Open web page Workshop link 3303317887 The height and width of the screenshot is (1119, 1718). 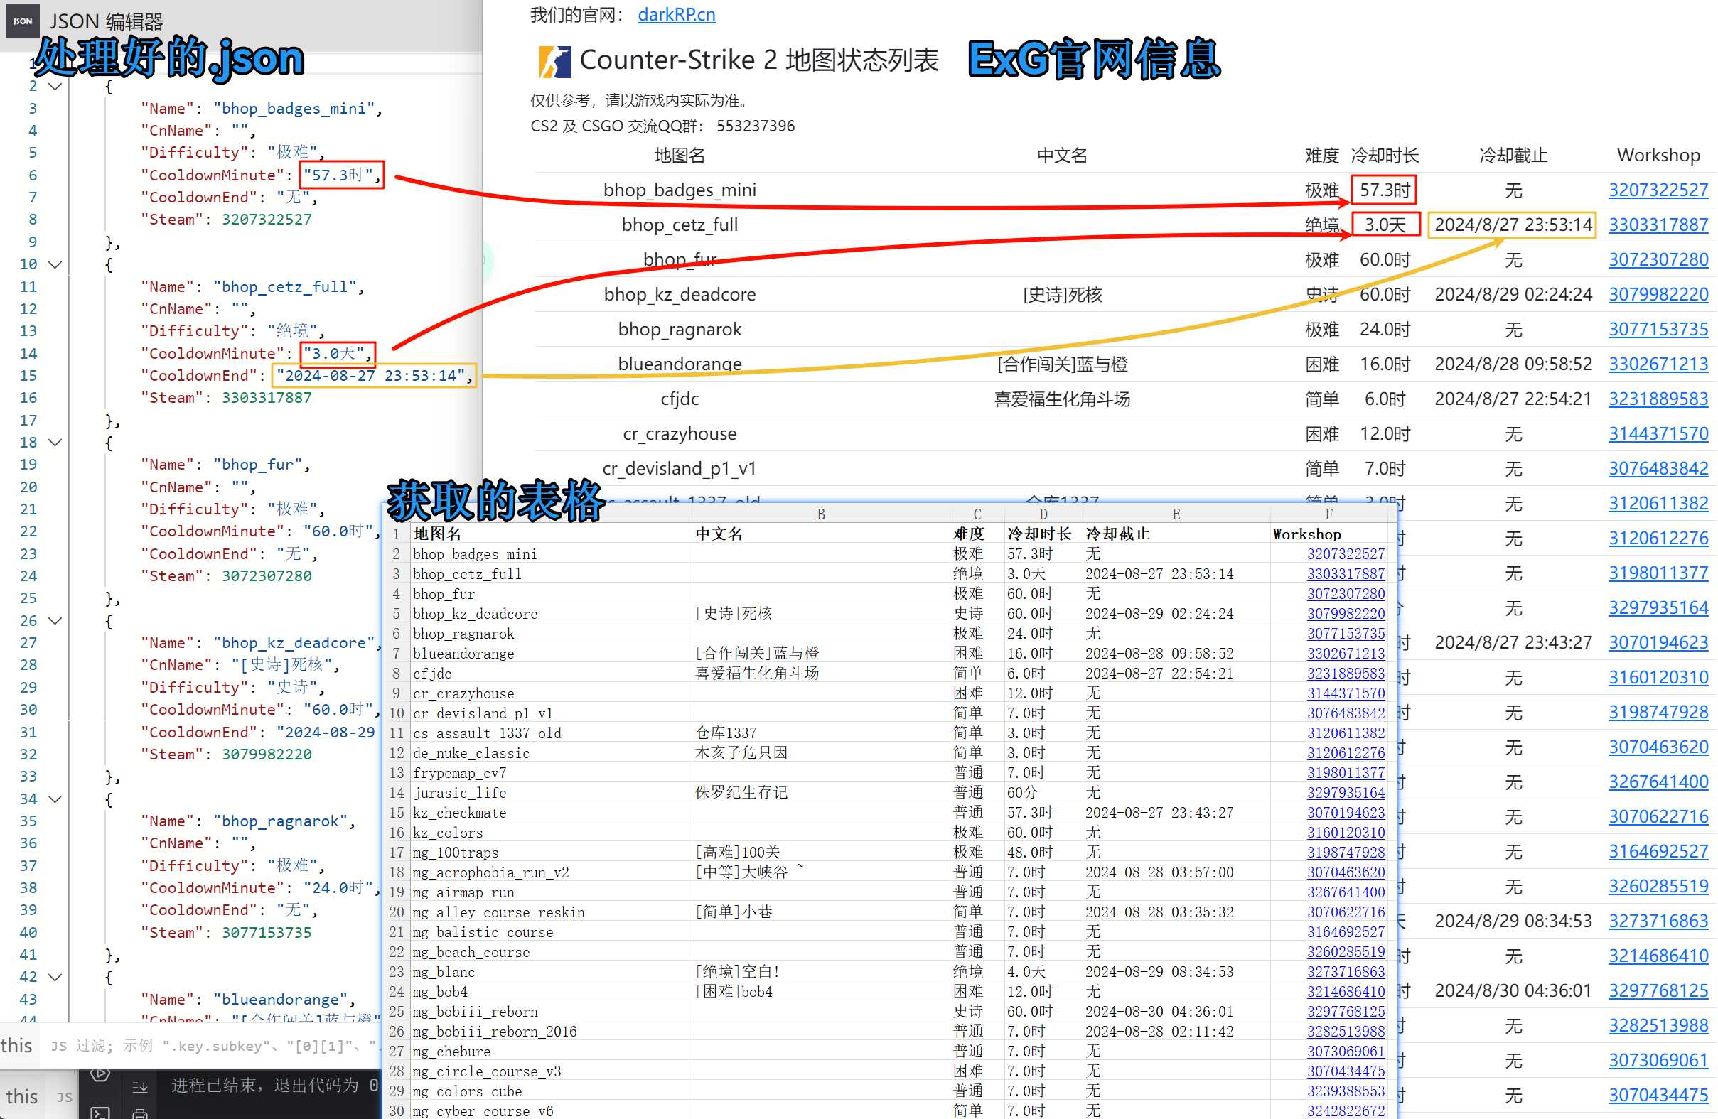pyautogui.click(x=1658, y=225)
